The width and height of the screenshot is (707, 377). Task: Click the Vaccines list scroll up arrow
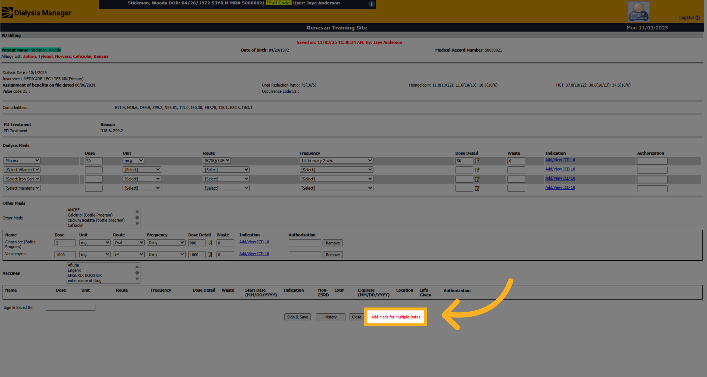(137, 267)
